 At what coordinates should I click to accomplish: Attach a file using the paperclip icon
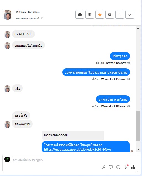click(x=103, y=167)
